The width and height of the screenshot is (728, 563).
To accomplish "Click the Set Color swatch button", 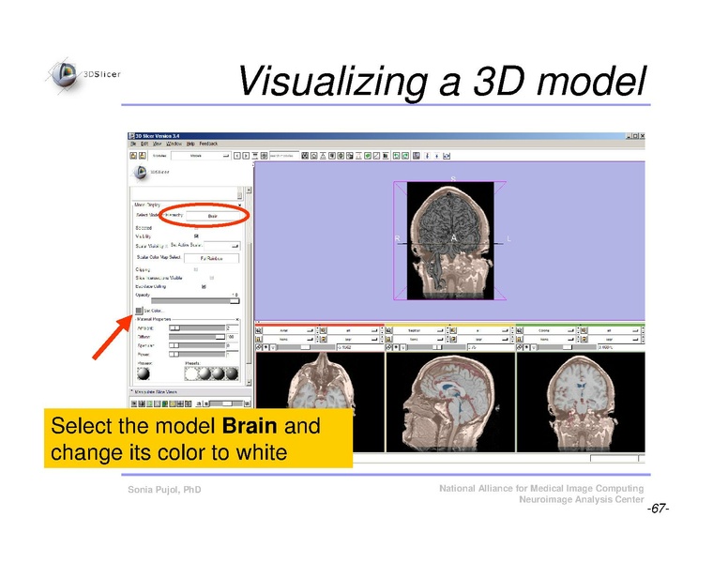I will point(139,311).
